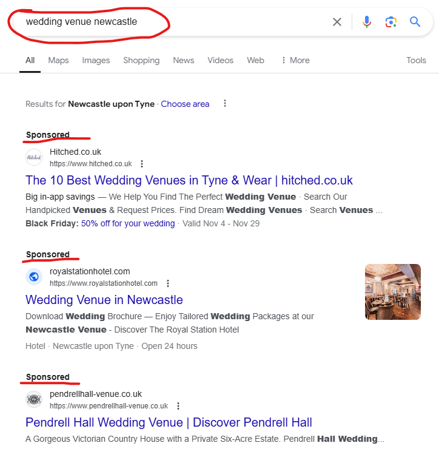This screenshot has height=460, width=439.
Task: Open Google Lens image search icon
Action: point(391,22)
